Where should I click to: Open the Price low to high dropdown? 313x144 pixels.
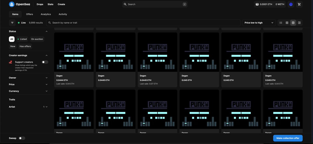pyautogui.click(x=259, y=23)
